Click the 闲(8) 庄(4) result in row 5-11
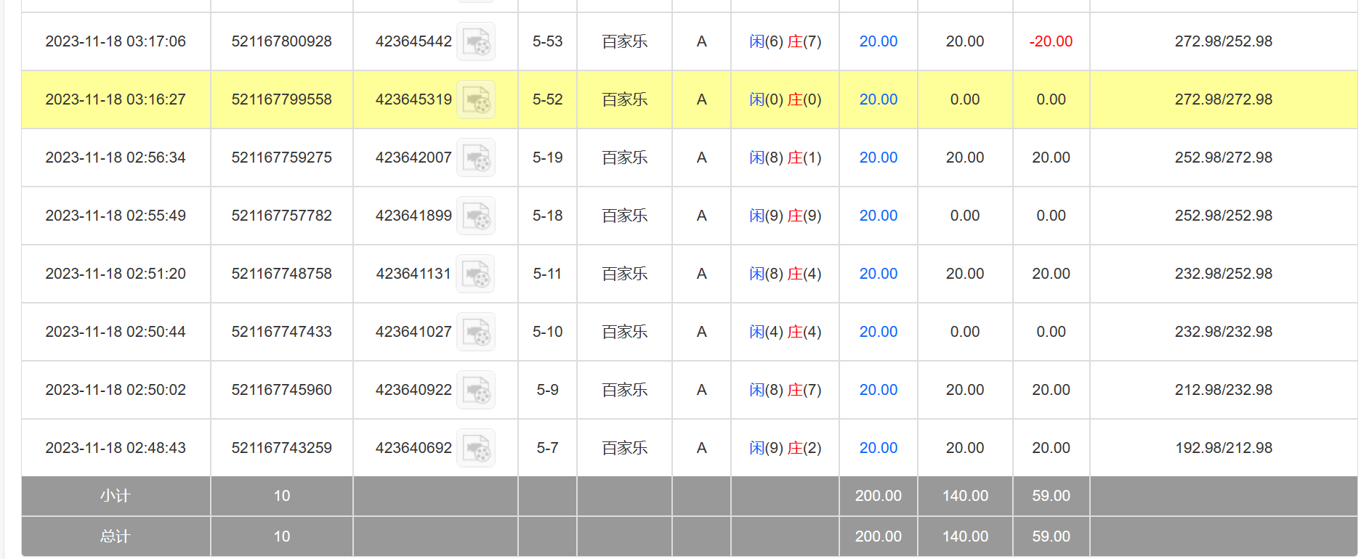The image size is (1369, 559). pyautogui.click(x=785, y=274)
